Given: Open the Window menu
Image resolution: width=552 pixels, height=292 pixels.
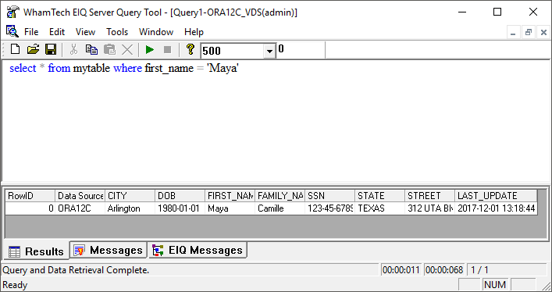Looking at the screenshot, I should coord(156,32).
